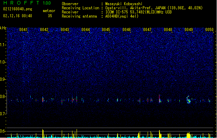Click the 'Receiving antenna' label
Screen dimensions: 217x138
click(79, 16)
